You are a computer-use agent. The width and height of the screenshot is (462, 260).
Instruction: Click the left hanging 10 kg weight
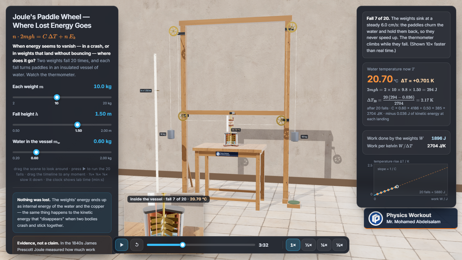point(171,134)
